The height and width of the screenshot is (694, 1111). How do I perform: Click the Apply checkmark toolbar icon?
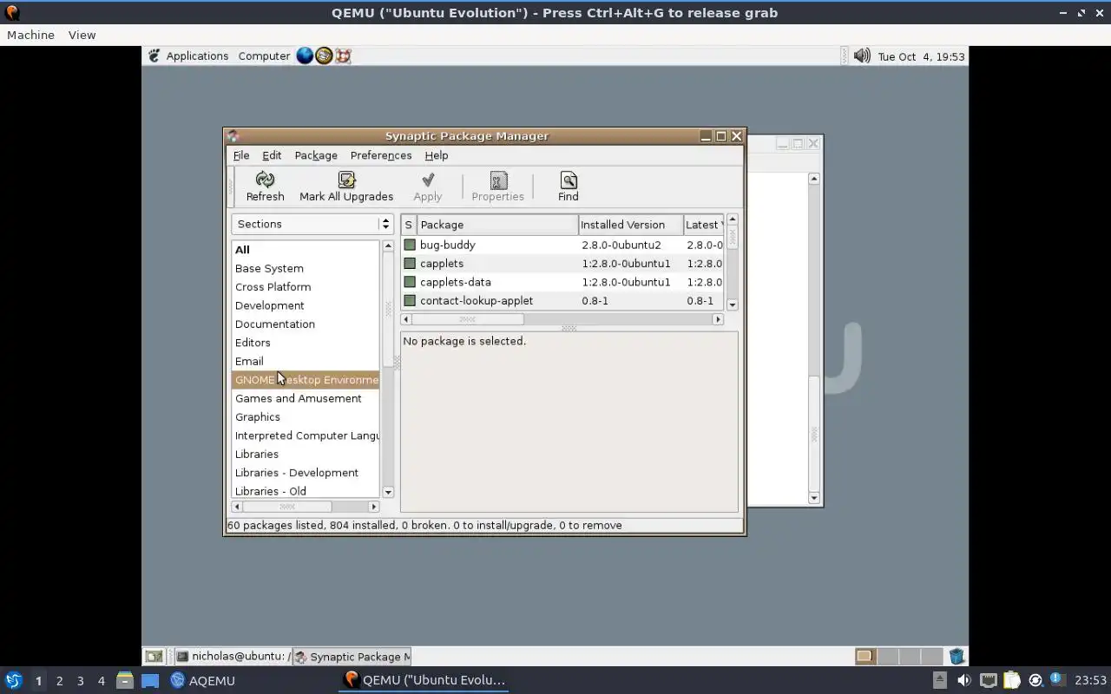[427, 180]
